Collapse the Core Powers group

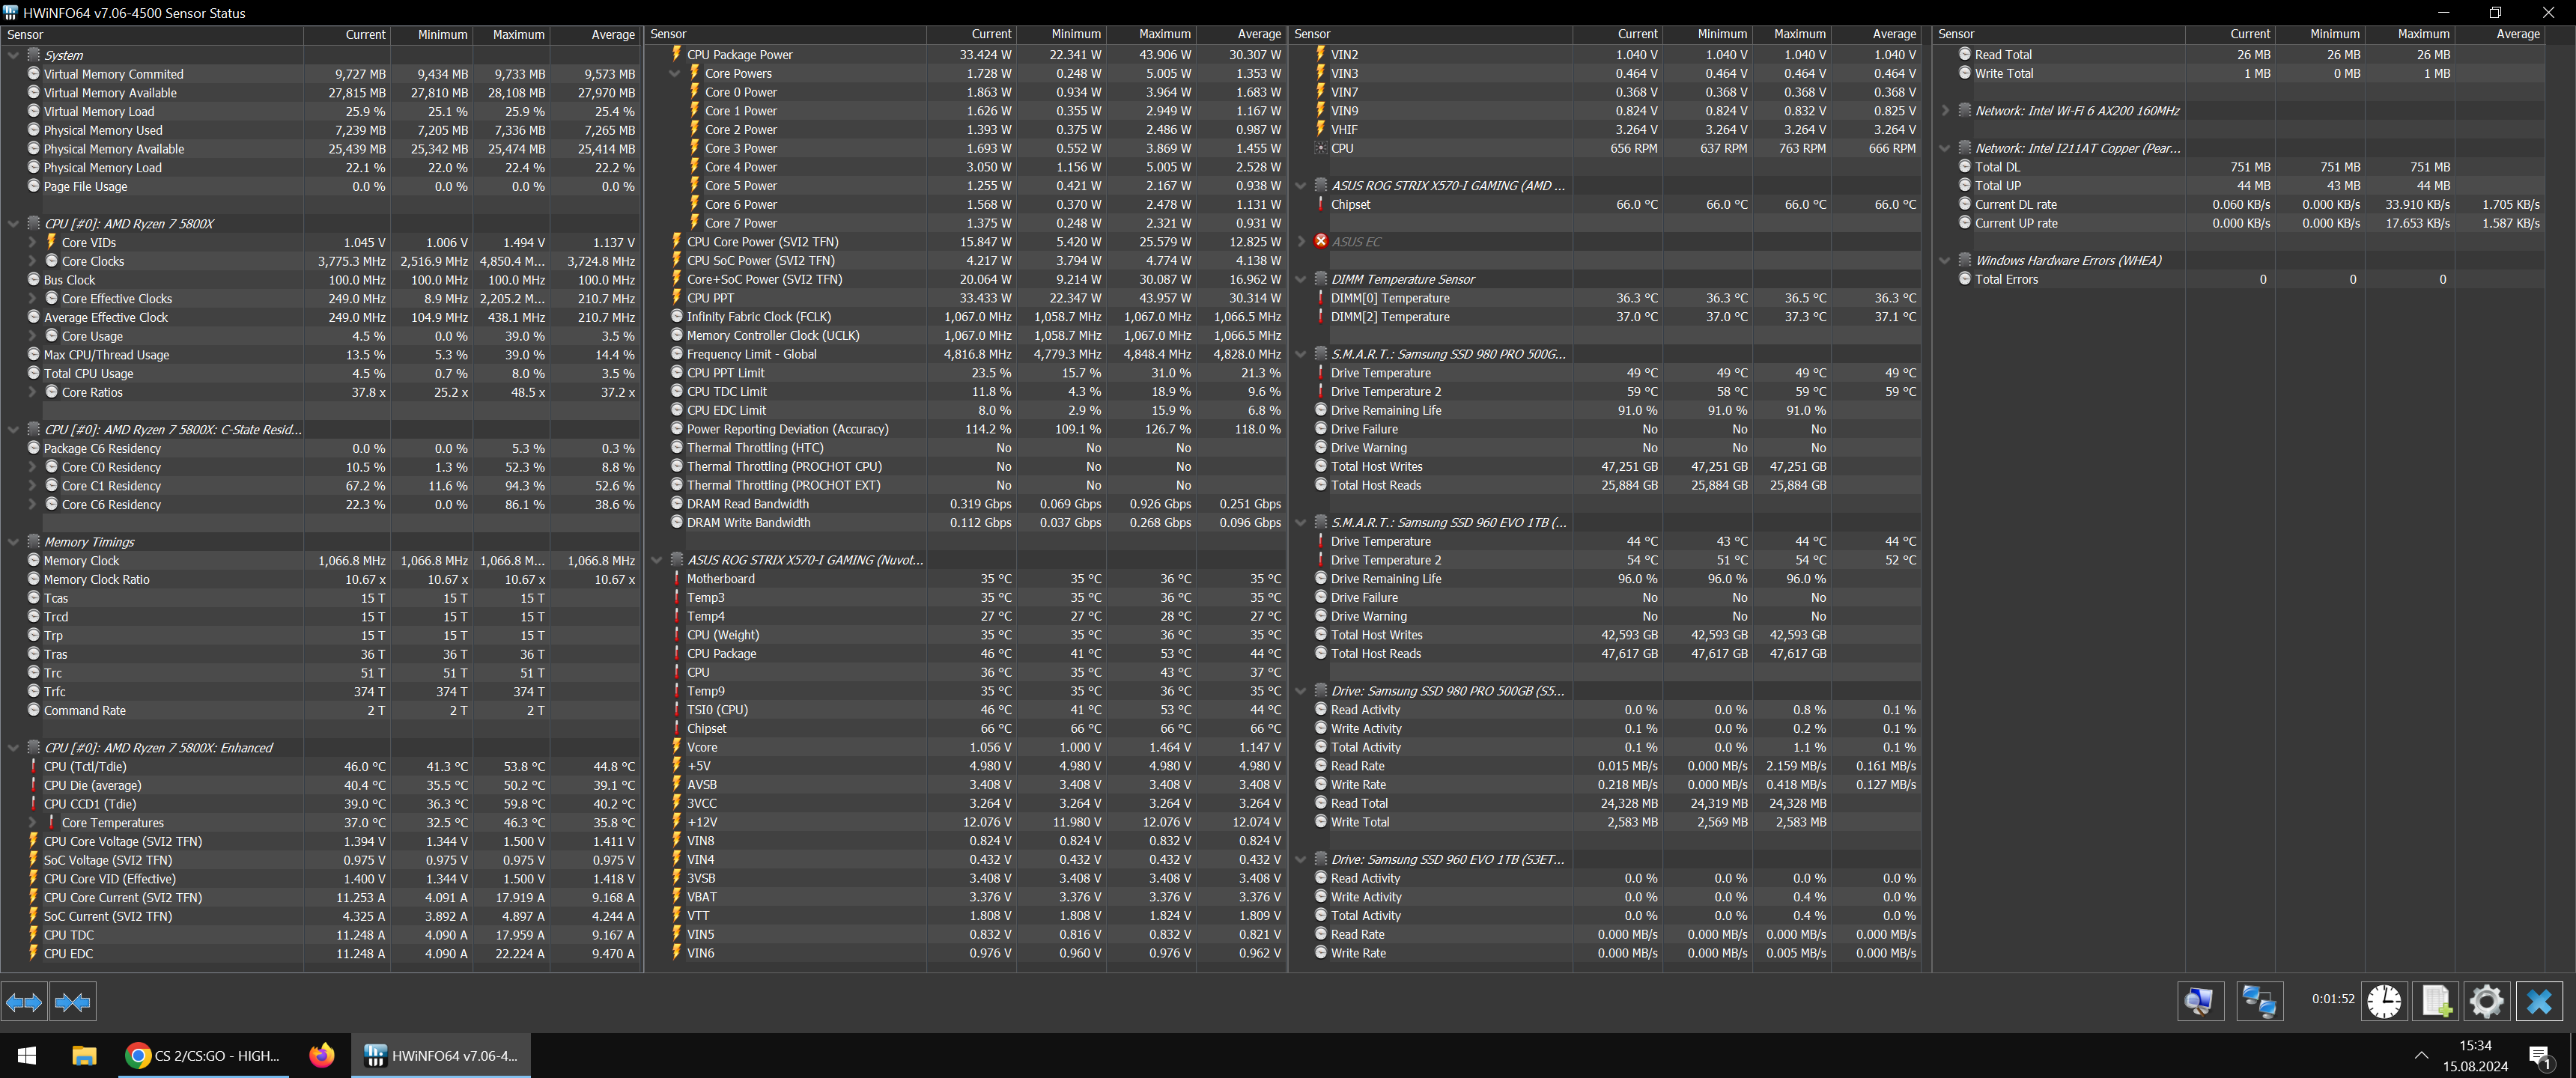[675, 74]
